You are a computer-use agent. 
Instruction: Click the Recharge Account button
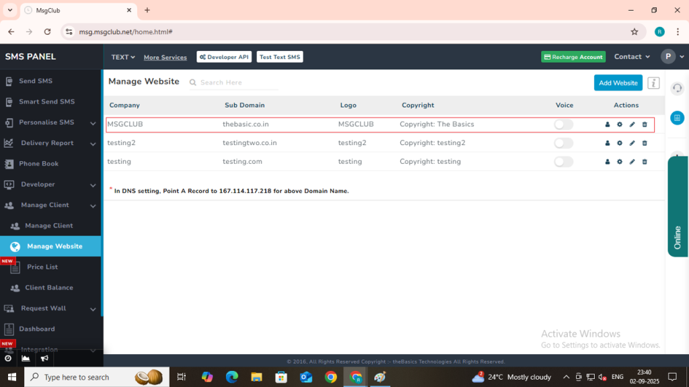pos(573,57)
